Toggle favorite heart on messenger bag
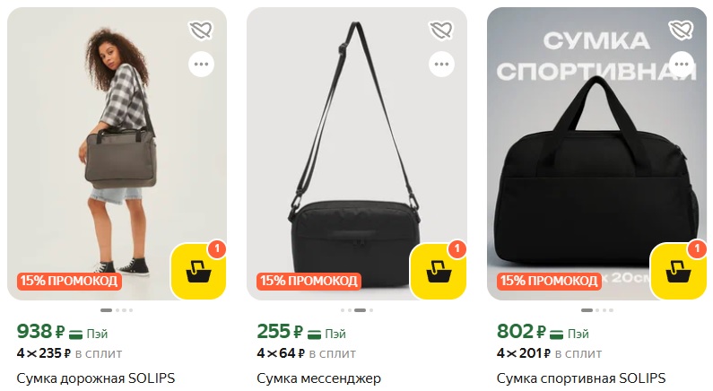 coord(441,30)
